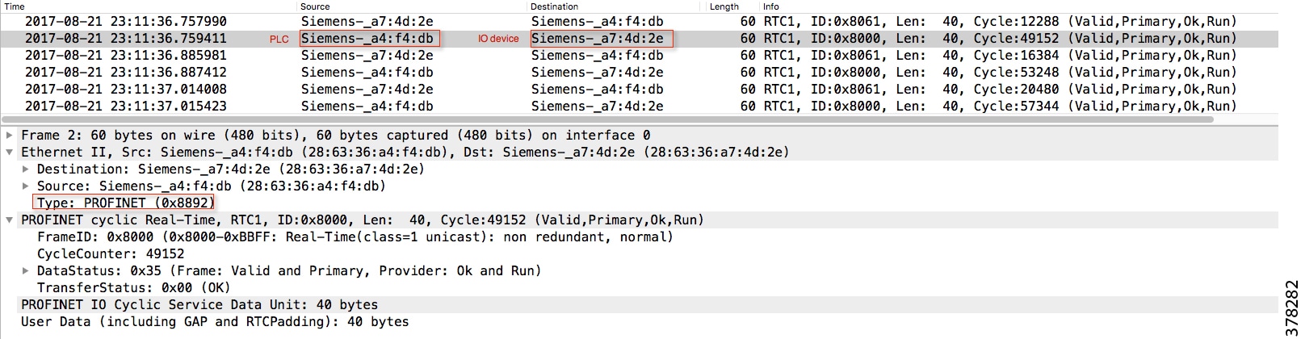Select the TransferStatus: 0x00 (OK) line

[133, 287]
